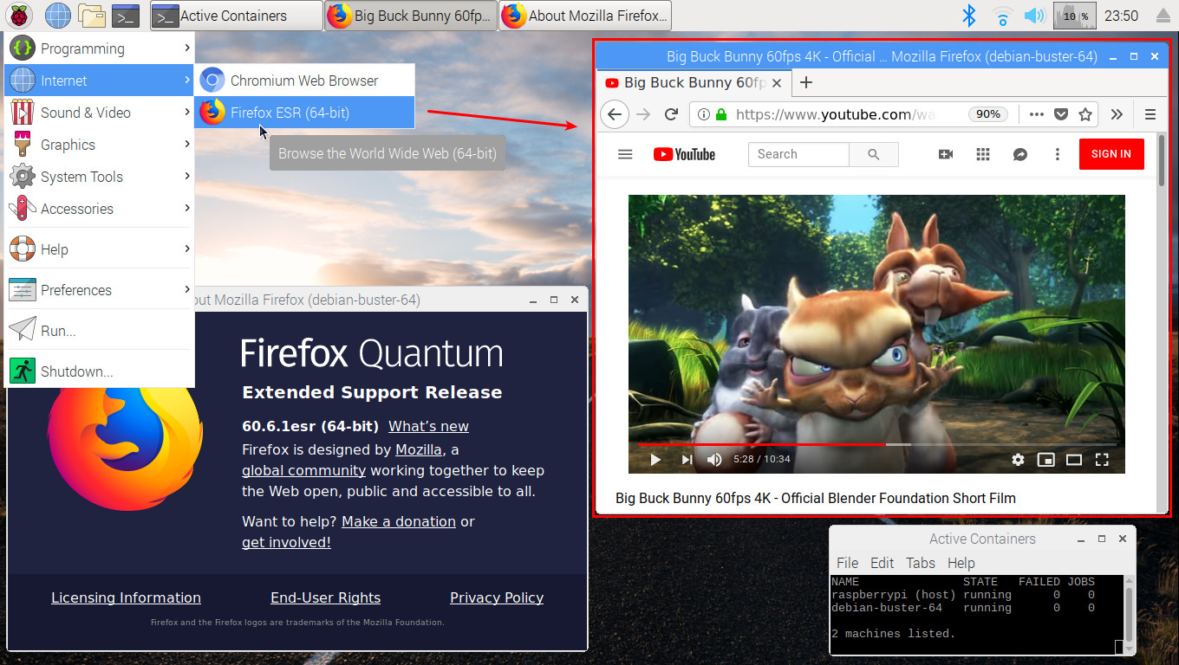Open Licensing Information link
This screenshot has width=1179, height=665.
click(x=126, y=597)
